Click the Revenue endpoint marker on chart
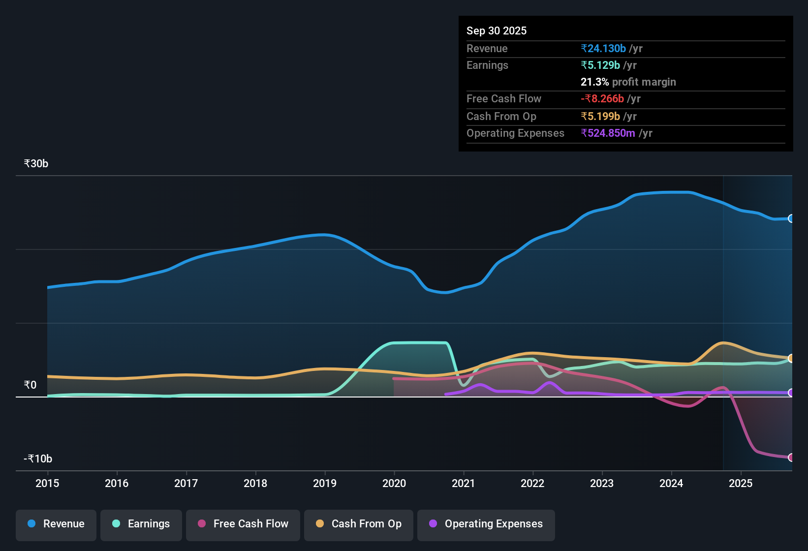This screenshot has width=808, height=551. (x=791, y=218)
